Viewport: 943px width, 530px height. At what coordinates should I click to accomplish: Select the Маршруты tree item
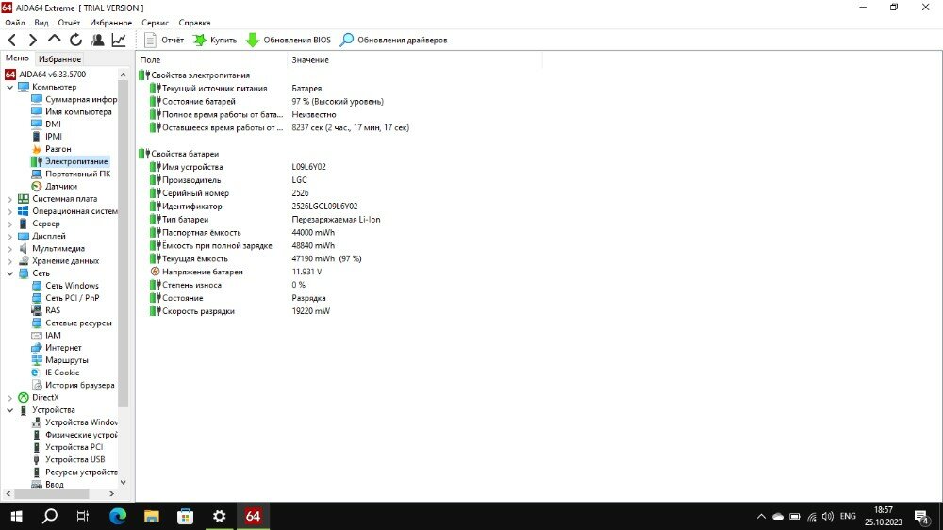coord(60,360)
